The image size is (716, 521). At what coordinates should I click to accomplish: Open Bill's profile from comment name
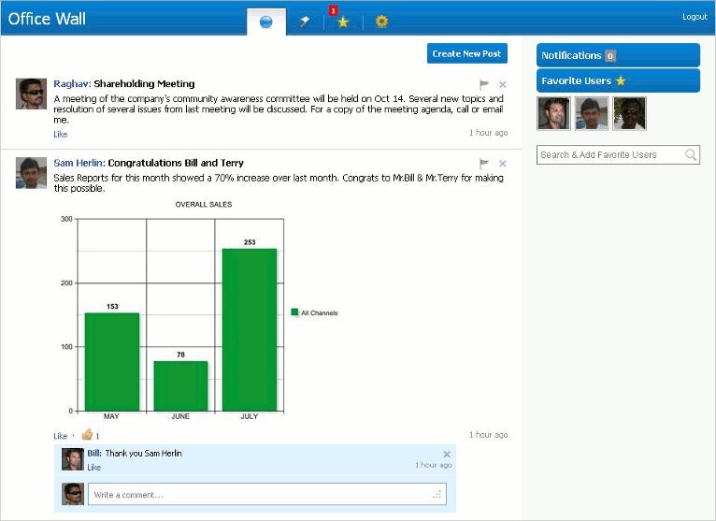(93, 454)
